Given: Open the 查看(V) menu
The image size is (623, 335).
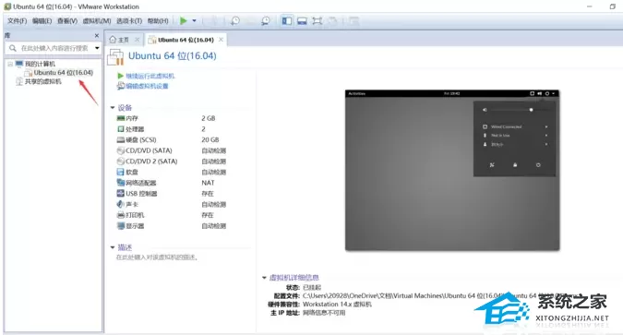Looking at the screenshot, I should (x=67, y=21).
